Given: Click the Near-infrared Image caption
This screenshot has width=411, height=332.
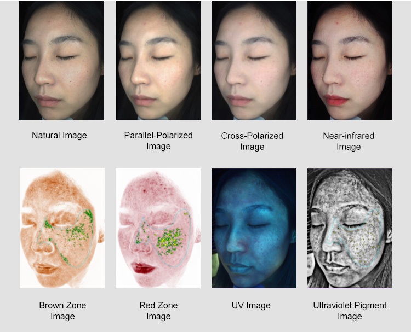Looking at the screenshot, I should point(349,141).
